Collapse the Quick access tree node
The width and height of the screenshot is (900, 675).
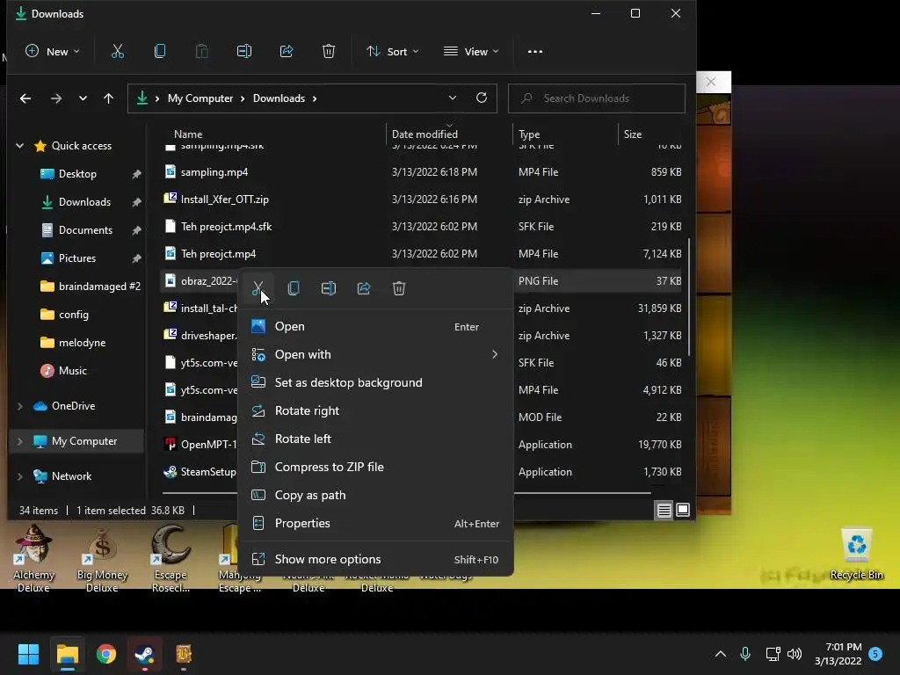[19, 146]
